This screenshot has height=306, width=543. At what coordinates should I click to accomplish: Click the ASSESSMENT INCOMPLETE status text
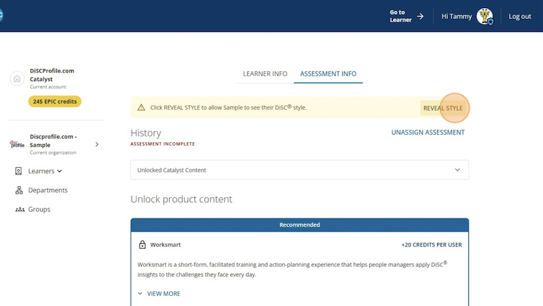click(162, 144)
